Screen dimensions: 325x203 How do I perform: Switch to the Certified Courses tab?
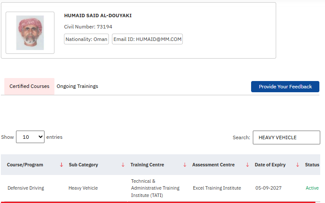[29, 86]
